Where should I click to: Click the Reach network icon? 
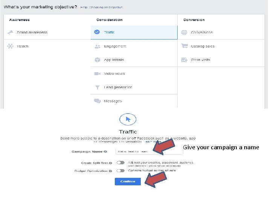coord(11,46)
